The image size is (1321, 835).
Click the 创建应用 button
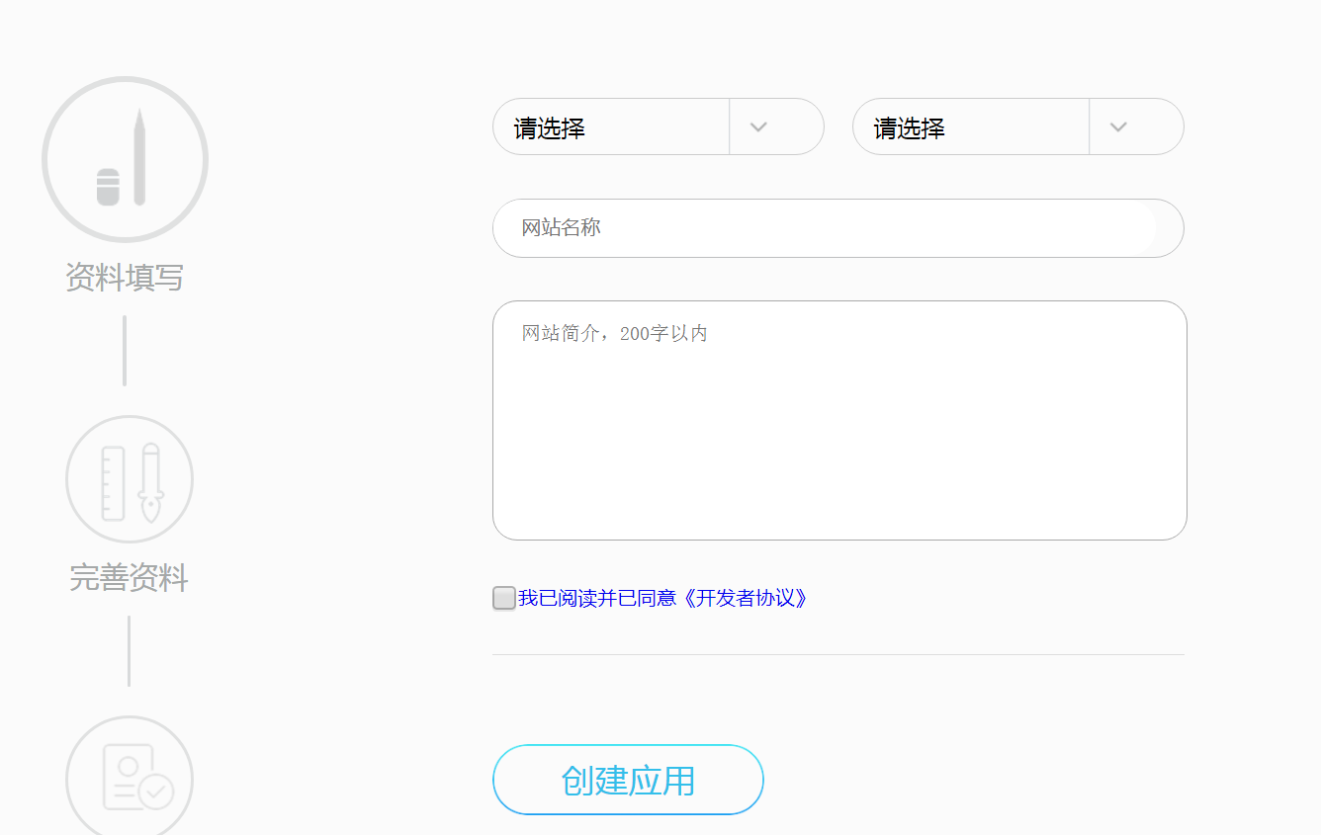point(628,780)
